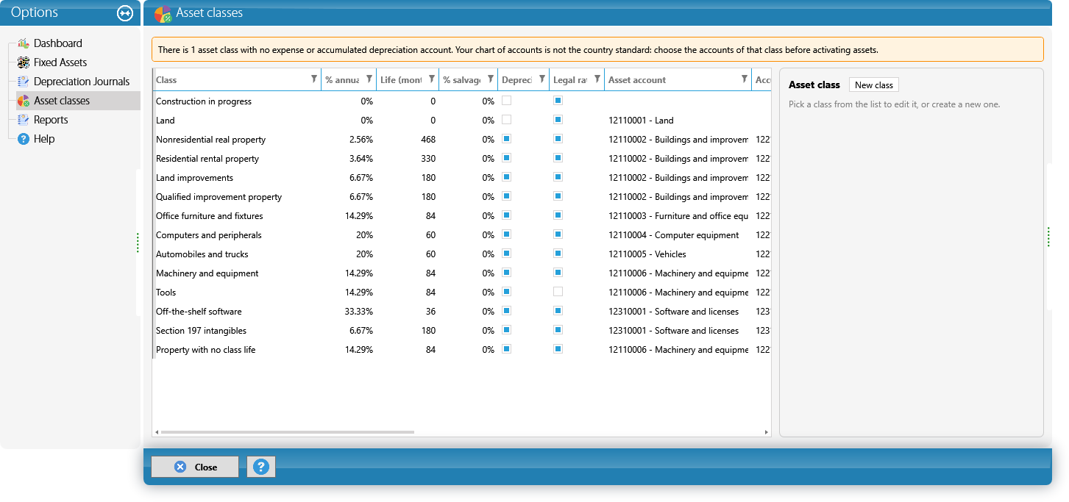1069x502 pixels.
Task: Click the Depreciation Journals icon
Action: (24, 82)
